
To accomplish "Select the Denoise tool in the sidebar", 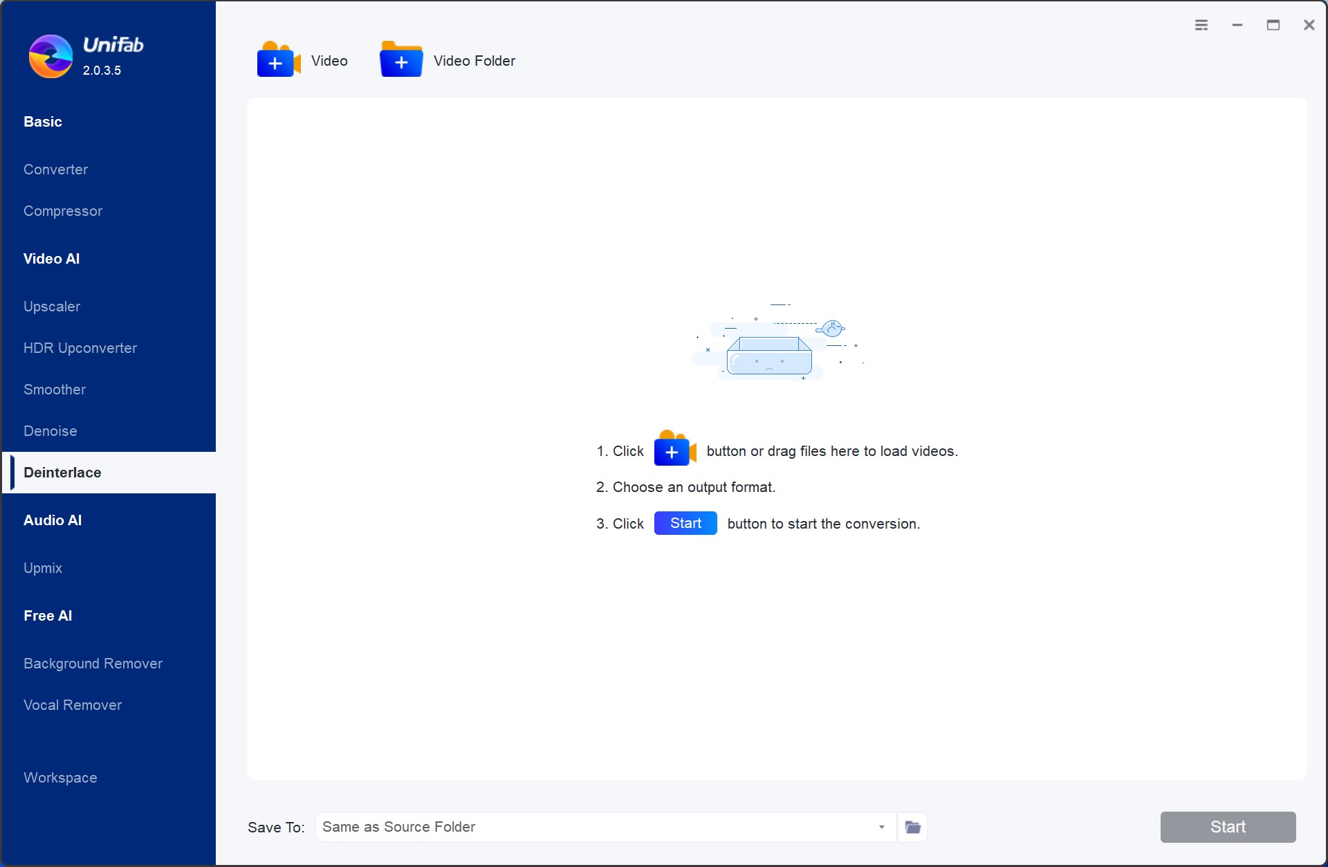I will tap(50, 430).
